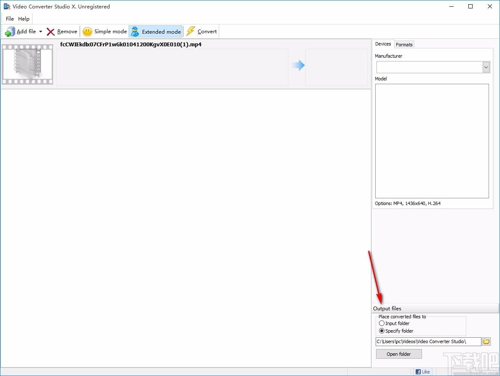Click the Open folder button
The width and height of the screenshot is (500, 376).
(398, 354)
